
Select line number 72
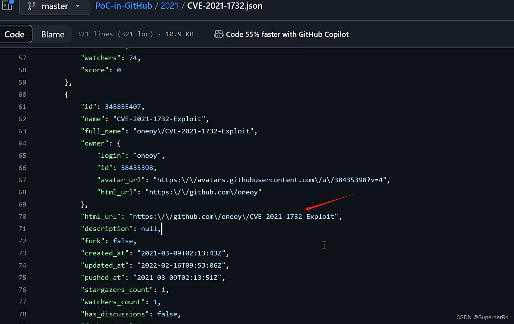(22, 241)
